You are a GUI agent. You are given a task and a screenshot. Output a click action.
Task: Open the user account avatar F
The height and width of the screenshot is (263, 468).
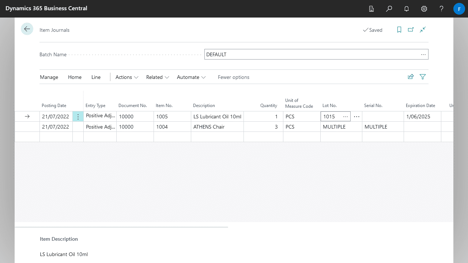click(459, 9)
